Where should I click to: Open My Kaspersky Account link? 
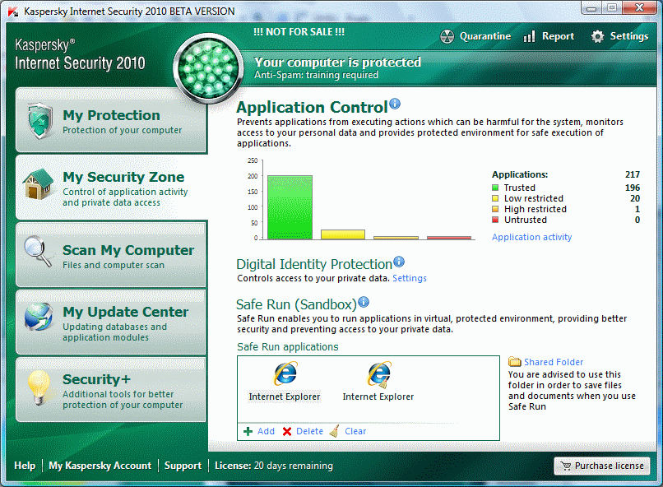tap(100, 466)
